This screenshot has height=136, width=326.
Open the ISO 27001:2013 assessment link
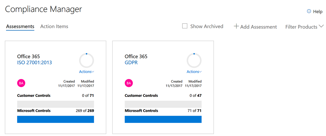34,63
